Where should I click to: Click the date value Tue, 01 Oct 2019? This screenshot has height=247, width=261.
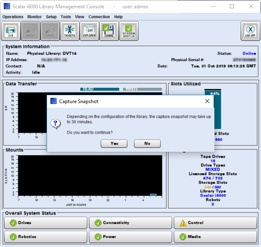tap(224, 66)
